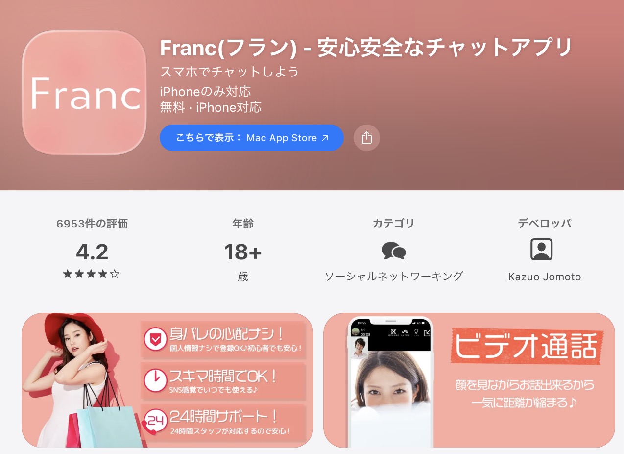Click the app title Franc(フラン) heading
Image resolution: width=624 pixels, height=454 pixels.
pyautogui.click(x=366, y=48)
